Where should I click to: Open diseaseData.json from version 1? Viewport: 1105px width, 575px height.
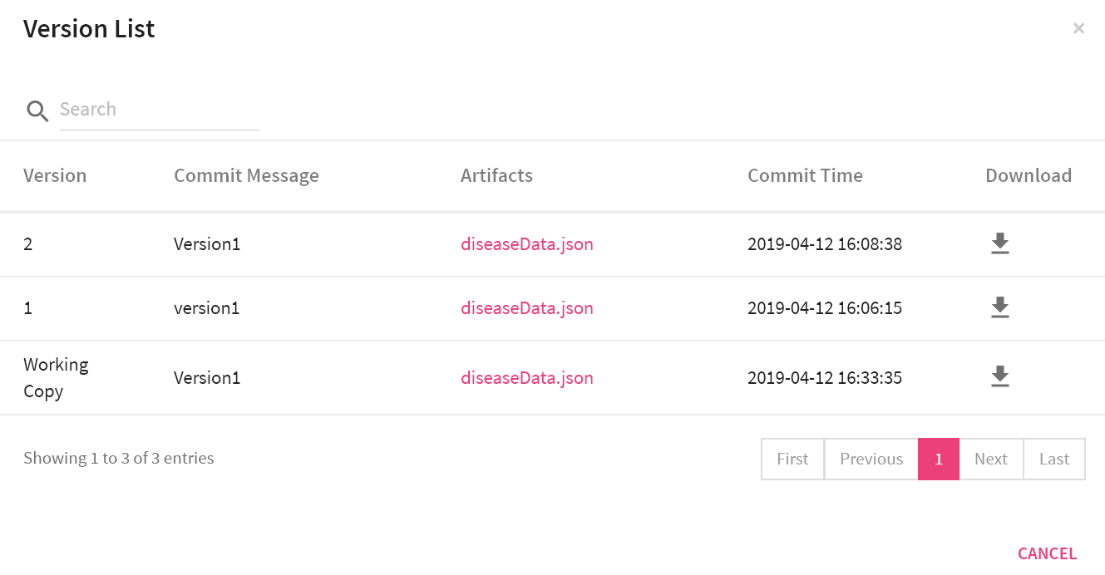pyautogui.click(x=527, y=307)
